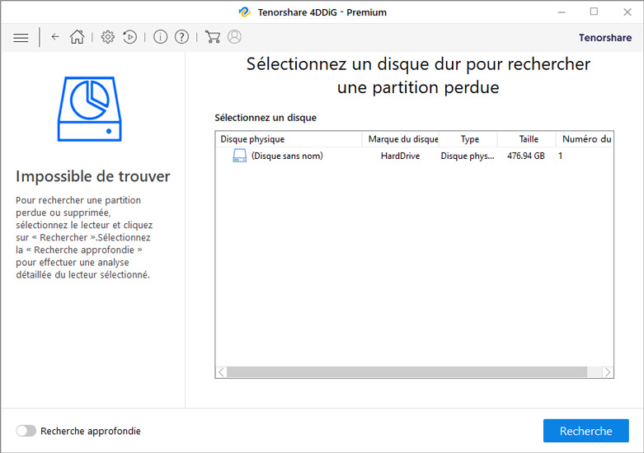Show the information icon
644x453 pixels.
coord(160,37)
